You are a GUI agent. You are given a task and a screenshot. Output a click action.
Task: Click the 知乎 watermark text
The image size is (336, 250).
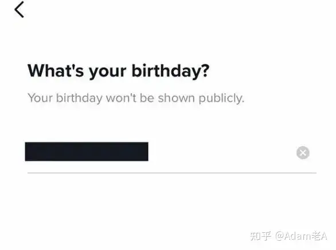click(260, 236)
